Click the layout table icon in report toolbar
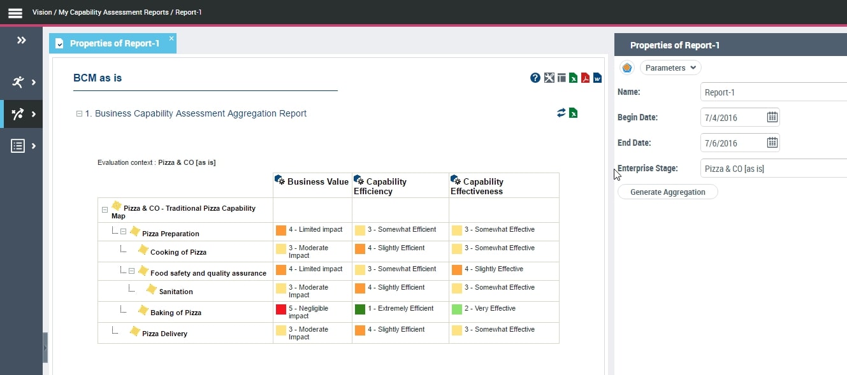This screenshot has height=375, width=847. [x=561, y=78]
